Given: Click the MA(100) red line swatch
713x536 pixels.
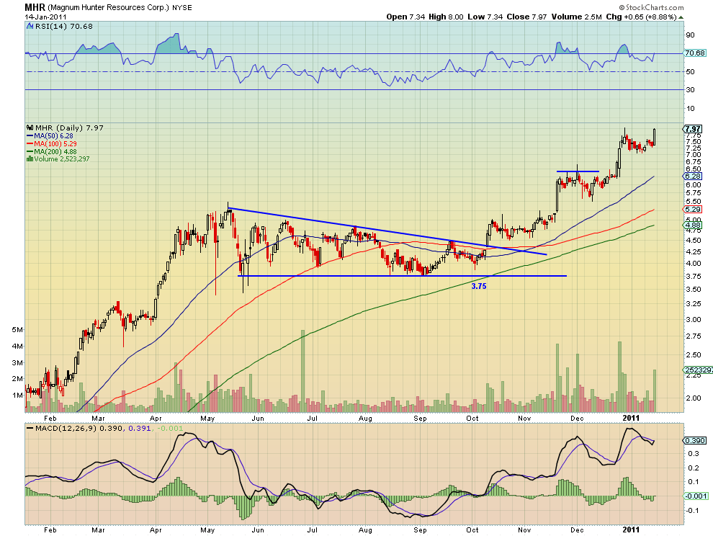Looking at the screenshot, I should click(30, 144).
